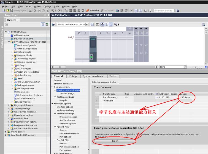Open the 100% zoom level dropdown

[185, 67]
